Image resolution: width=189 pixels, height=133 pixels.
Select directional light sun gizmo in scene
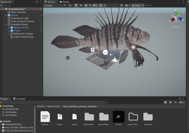(x=133, y=47)
